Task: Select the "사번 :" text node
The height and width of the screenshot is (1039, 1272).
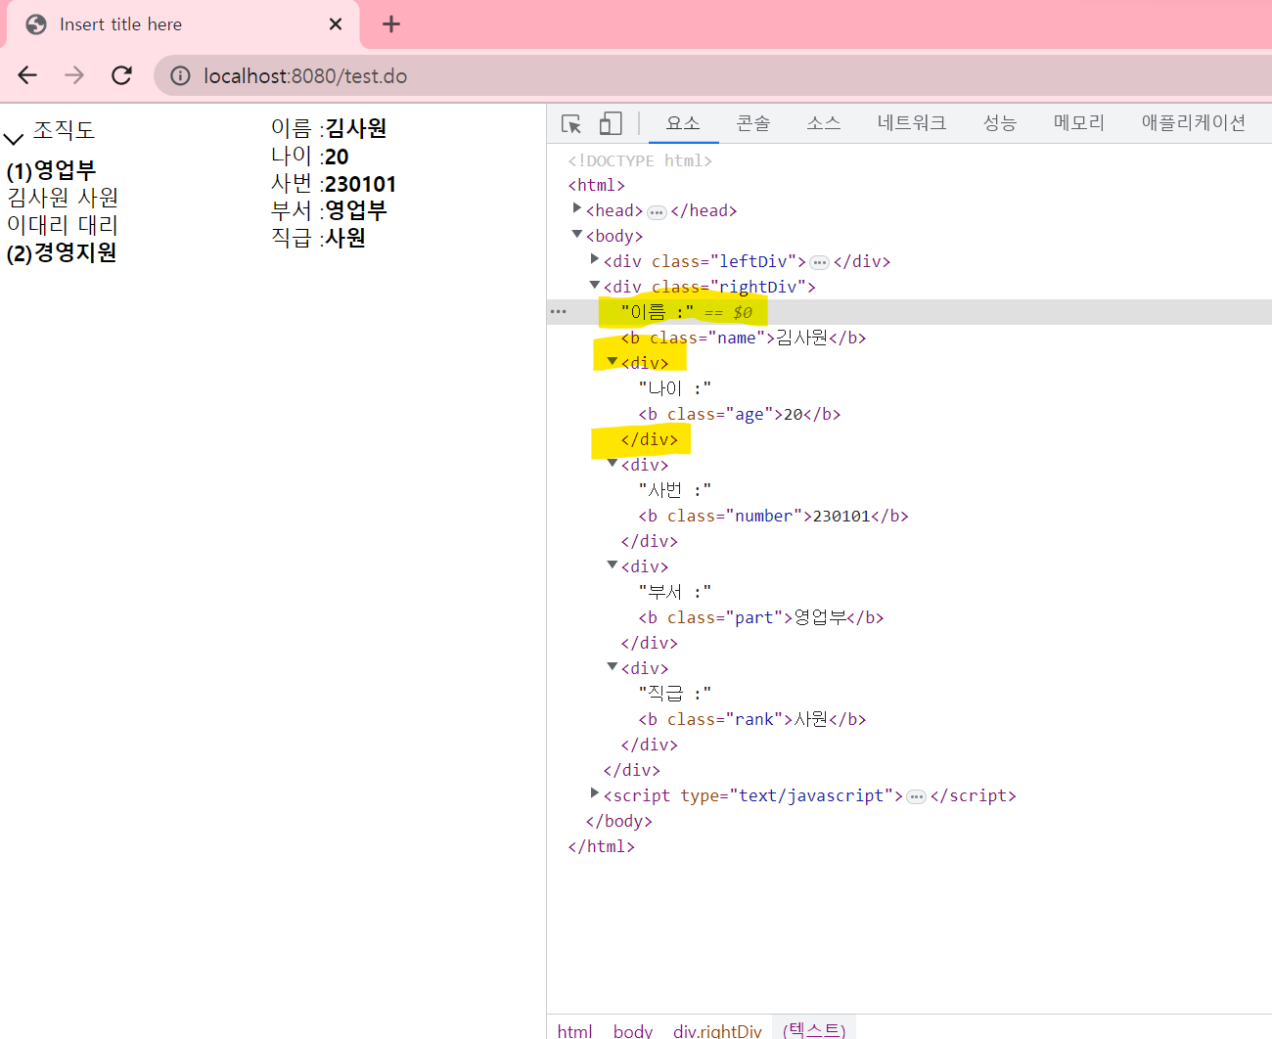Action: click(675, 490)
